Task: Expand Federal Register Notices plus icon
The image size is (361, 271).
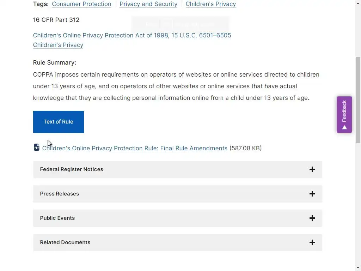Action: (312, 170)
